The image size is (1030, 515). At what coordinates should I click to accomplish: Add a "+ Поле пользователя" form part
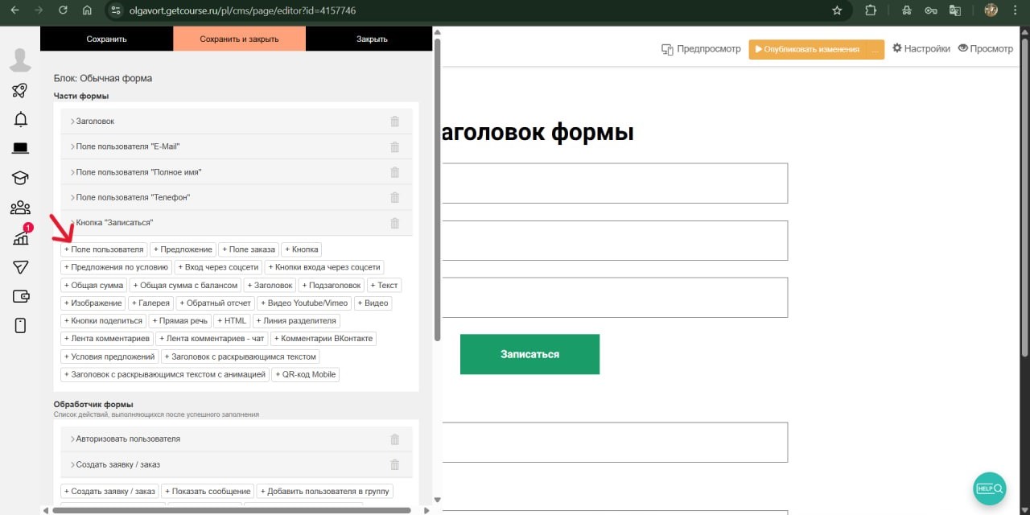[x=104, y=249]
